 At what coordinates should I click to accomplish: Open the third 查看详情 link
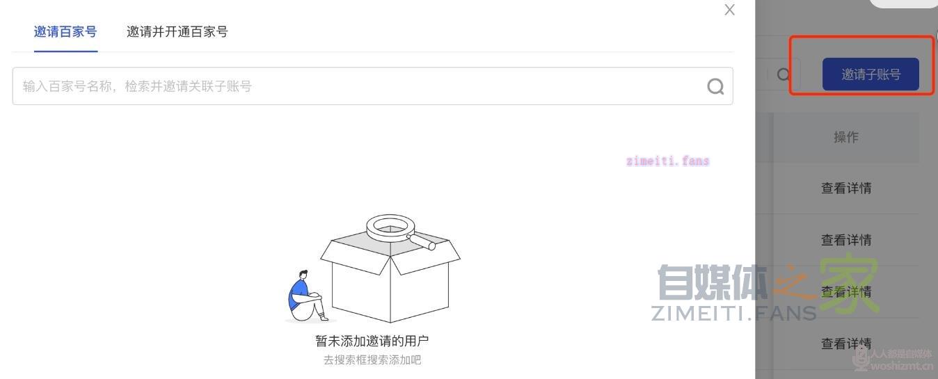click(846, 291)
